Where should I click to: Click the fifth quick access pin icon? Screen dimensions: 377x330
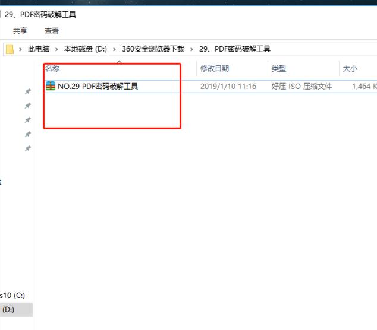28,148
